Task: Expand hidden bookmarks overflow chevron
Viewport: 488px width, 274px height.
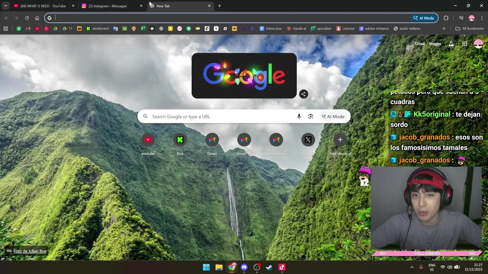Action: pyautogui.click(x=444, y=29)
